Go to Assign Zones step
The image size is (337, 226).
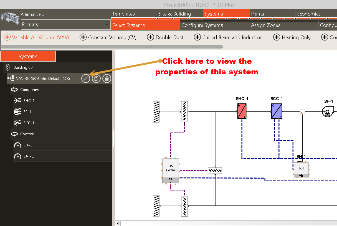coord(265,25)
